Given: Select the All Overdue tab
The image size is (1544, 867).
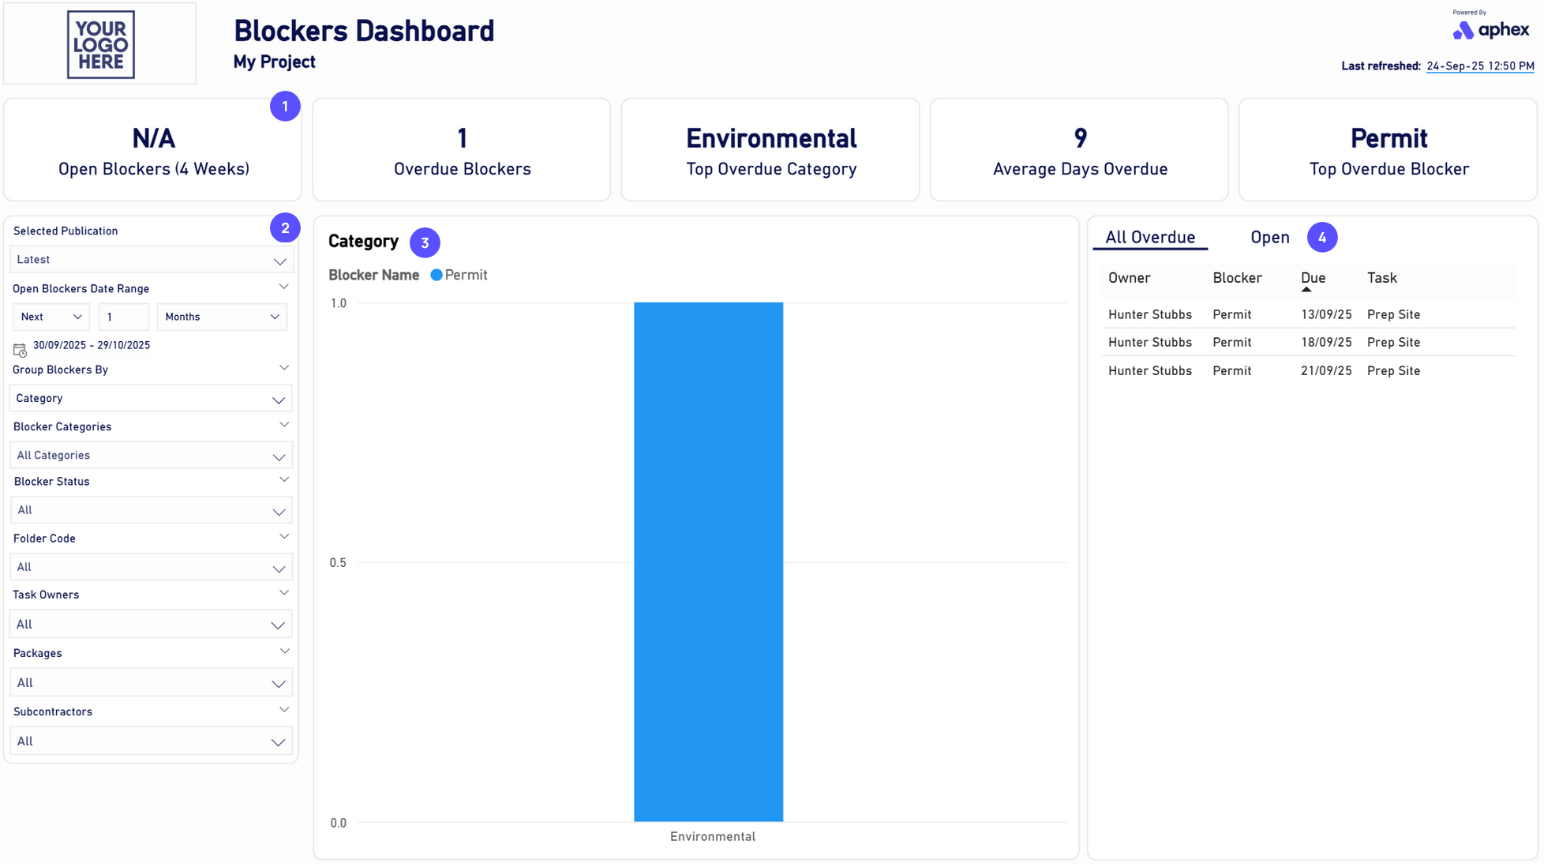Looking at the screenshot, I should tap(1149, 238).
